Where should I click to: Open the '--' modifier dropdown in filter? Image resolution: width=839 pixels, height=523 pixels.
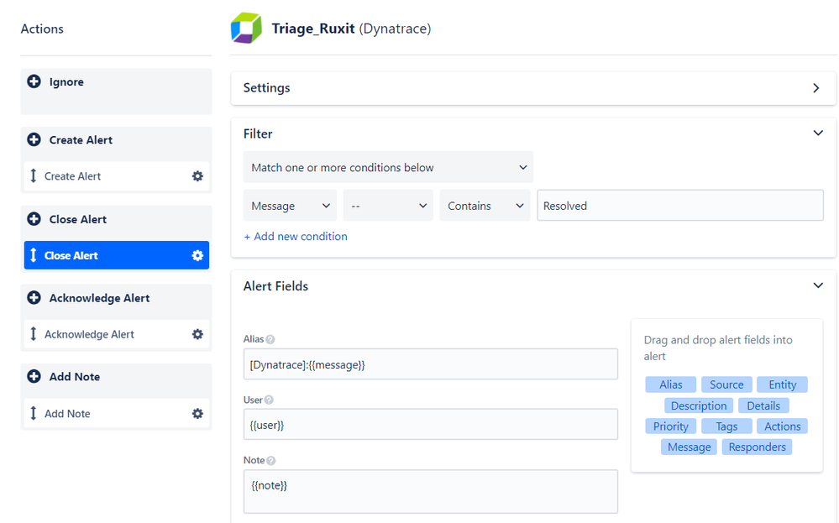[x=389, y=206]
